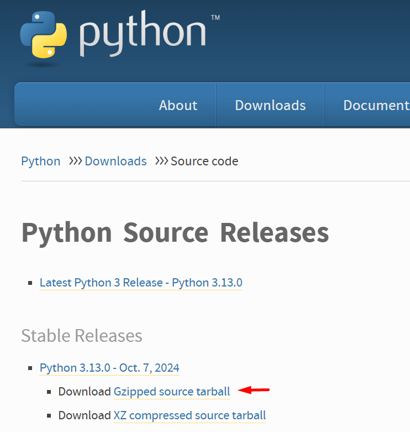Open the Python 3.13.0 - Oct. 7, 2024 release
The height and width of the screenshot is (432, 410).
tap(109, 368)
